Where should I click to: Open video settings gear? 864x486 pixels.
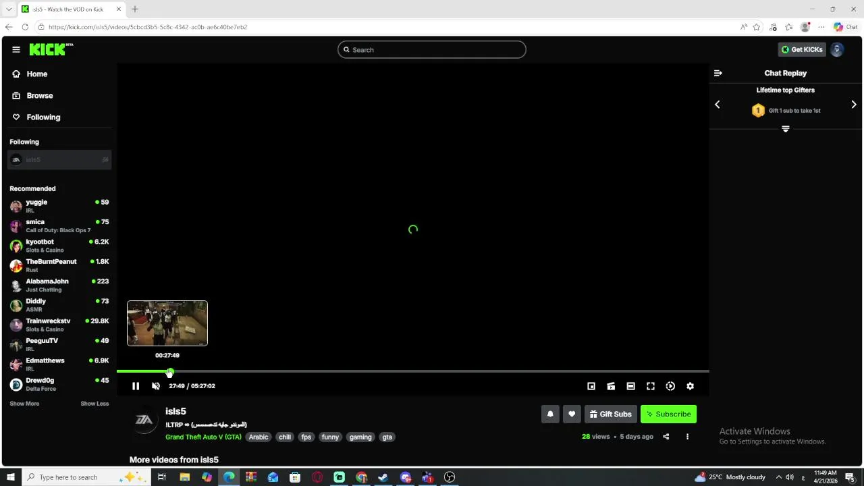690,386
